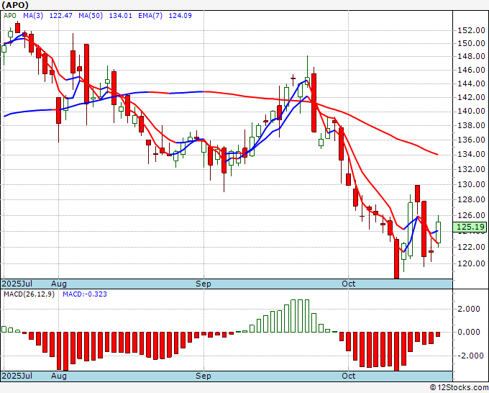Click the MACD(26,12,9) indicator label

tap(29, 294)
